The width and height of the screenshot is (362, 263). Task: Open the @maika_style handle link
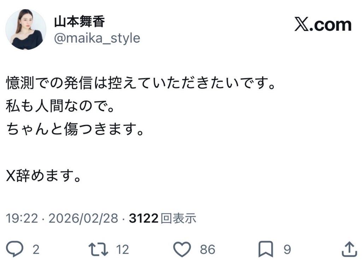(x=97, y=38)
